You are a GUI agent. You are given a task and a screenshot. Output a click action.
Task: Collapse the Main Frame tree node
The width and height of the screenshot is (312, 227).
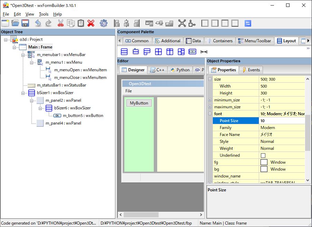[14, 47]
